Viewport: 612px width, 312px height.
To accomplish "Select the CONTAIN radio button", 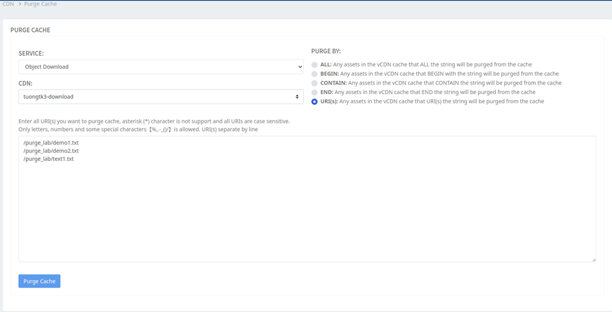I will tap(314, 83).
